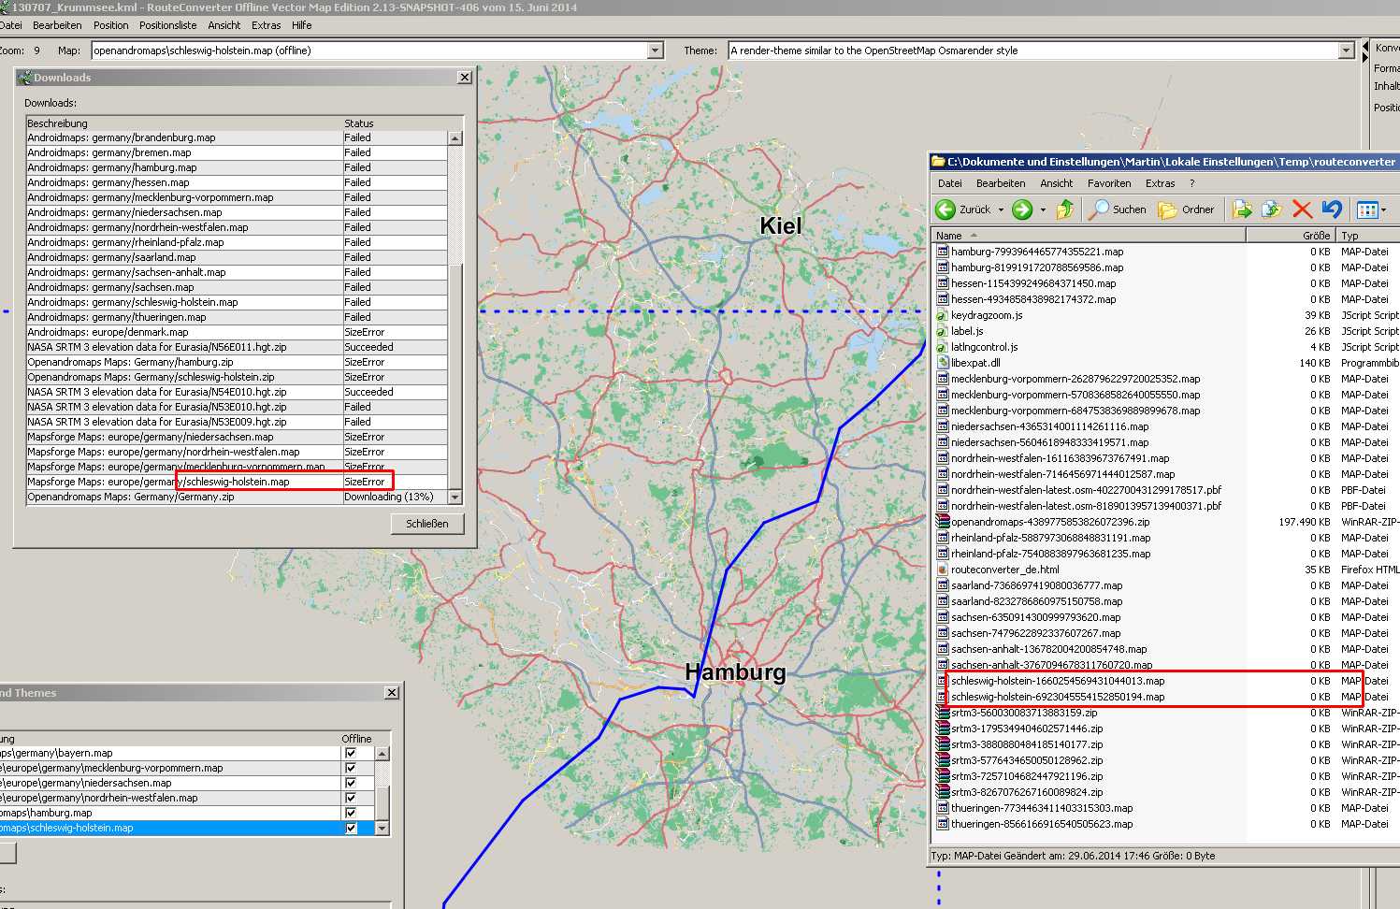The height and width of the screenshot is (909, 1400).
Task: Toggle the Ordner folders pane
Action: (x=1186, y=209)
